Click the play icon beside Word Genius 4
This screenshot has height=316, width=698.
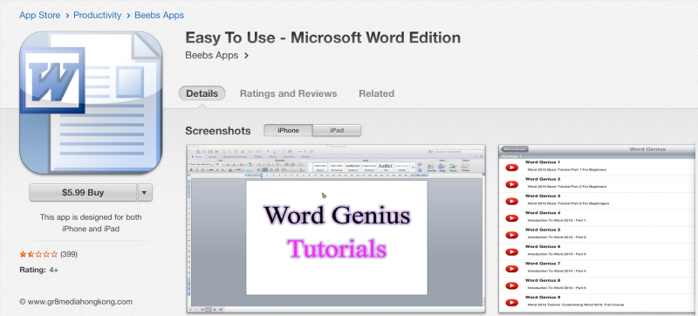[x=511, y=218]
